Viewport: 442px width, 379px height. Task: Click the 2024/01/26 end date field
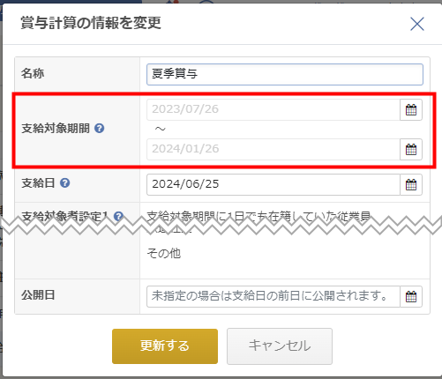273,150
